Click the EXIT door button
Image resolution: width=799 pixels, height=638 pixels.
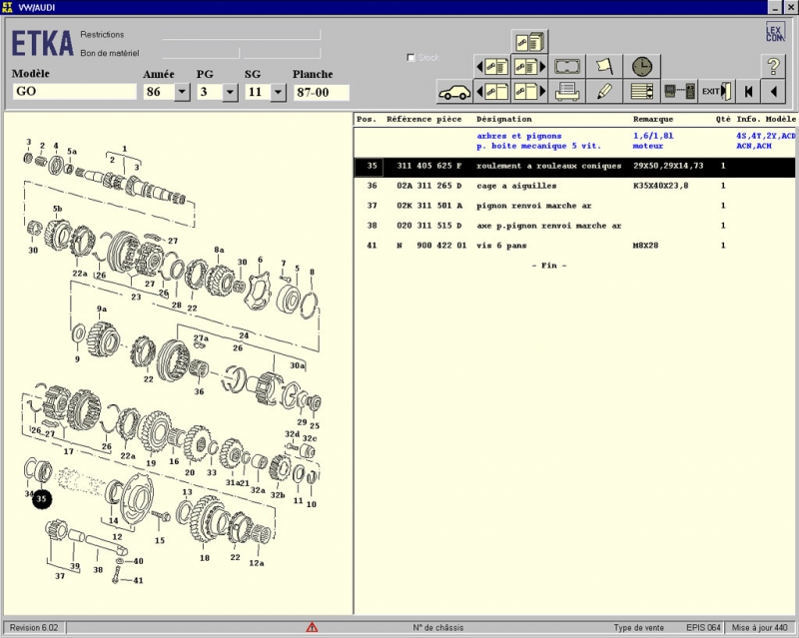(x=716, y=92)
